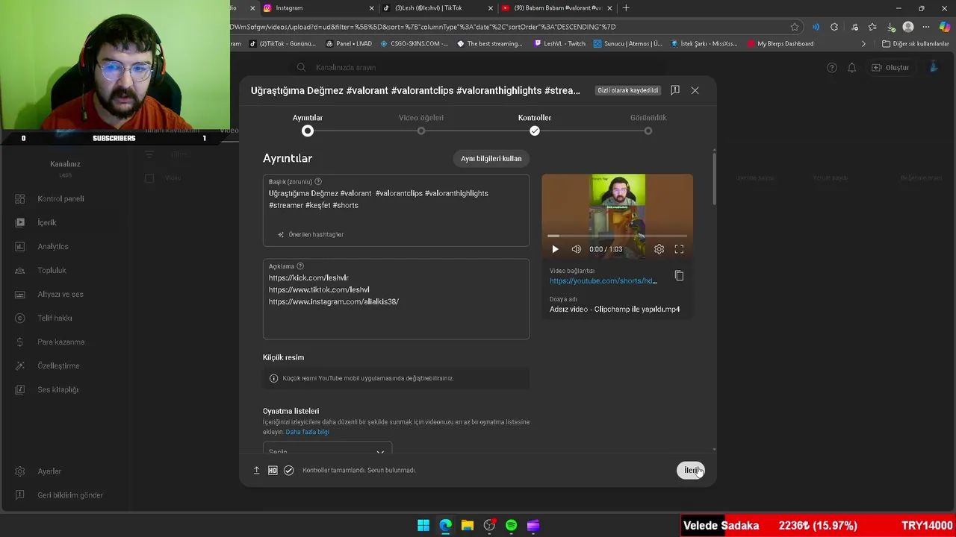This screenshot has height=537, width=956.
Task: Click the description help question icon
Action: [300, 266]
